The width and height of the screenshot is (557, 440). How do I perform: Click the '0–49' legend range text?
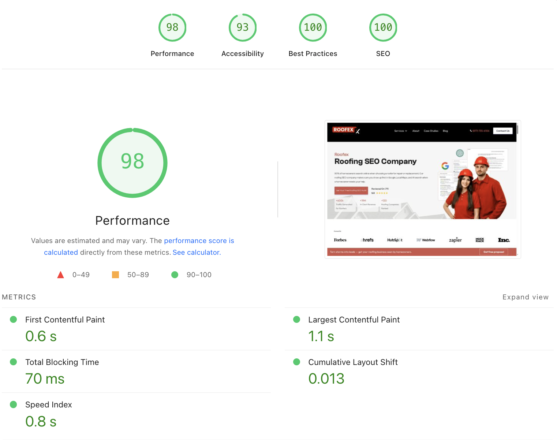click(x=81, y=275)
